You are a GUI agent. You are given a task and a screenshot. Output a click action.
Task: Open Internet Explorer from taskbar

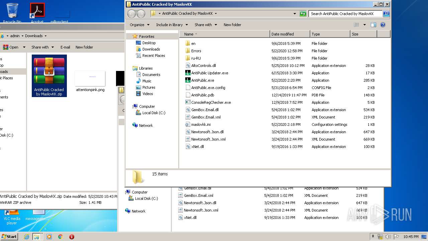click(x=26, y=237)
